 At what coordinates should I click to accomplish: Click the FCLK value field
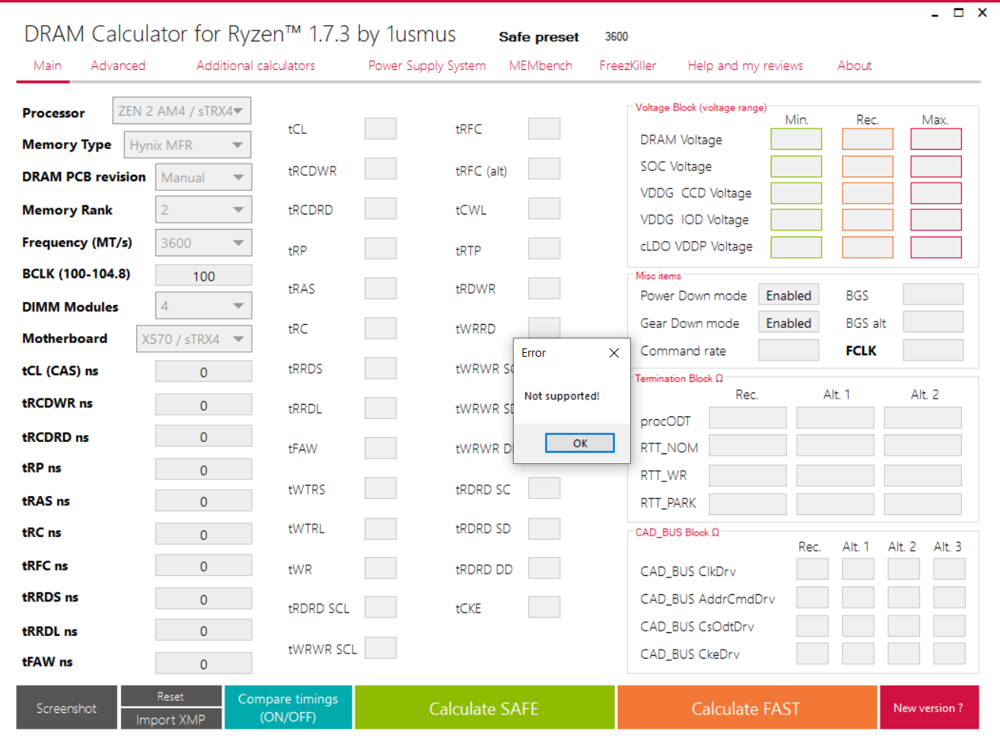click(933, 350)
